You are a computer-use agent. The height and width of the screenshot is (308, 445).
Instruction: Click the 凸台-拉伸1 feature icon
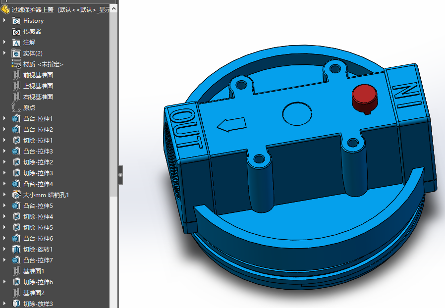click(x=16, y=118)
